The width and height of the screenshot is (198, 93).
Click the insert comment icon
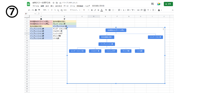pyautogui.click(x=142, y=10)
